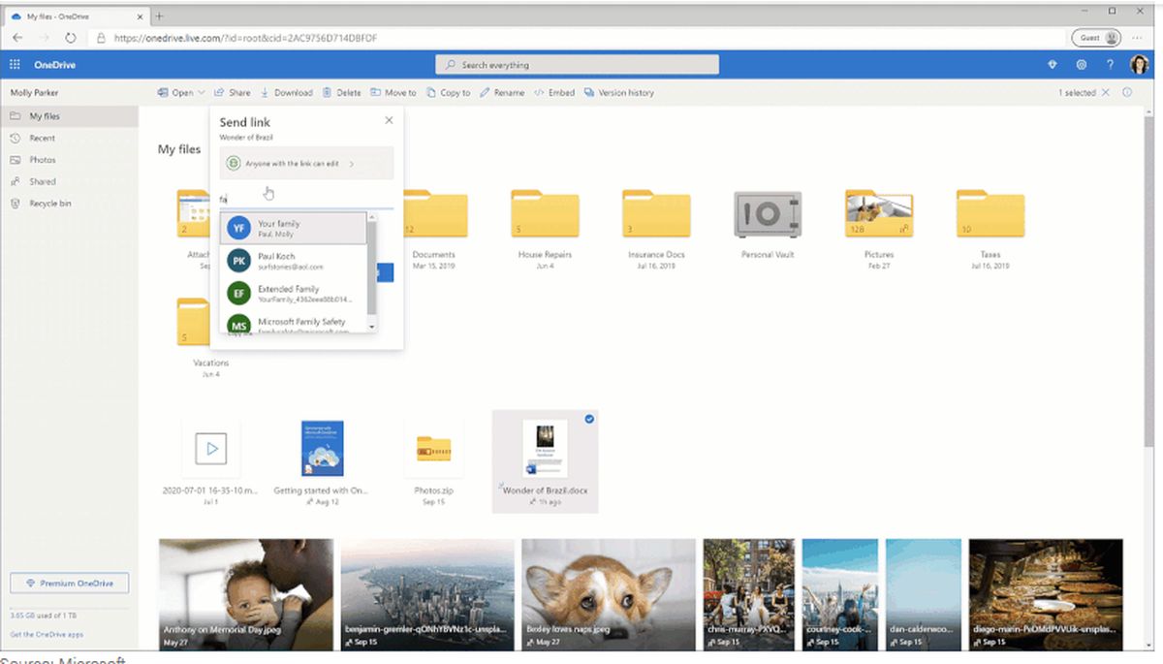The width and height of the screenshot is (1163, 664).
Task: Click the details pane info icon
Action: coord(1127,93)
